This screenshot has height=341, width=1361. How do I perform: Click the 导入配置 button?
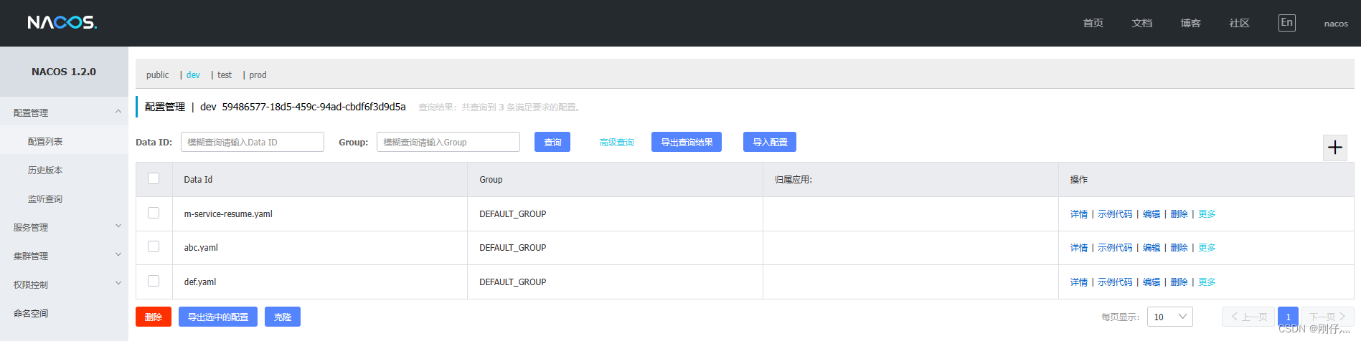pyautogui.click(x=770, y=142)
